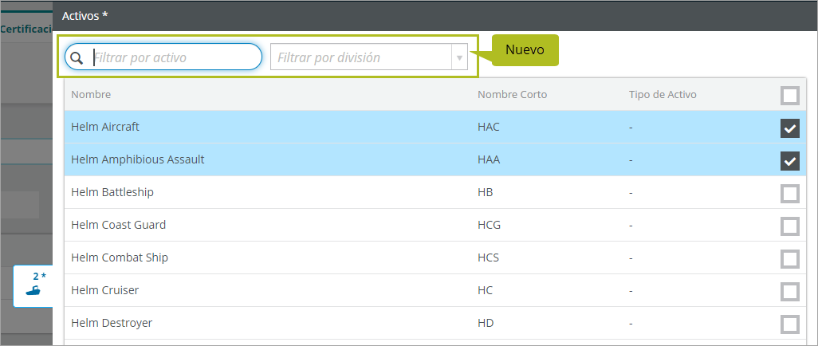Open the Filtrar por división dropdown
This screenshot has width=818, height=346.
(x=369, y=57)
